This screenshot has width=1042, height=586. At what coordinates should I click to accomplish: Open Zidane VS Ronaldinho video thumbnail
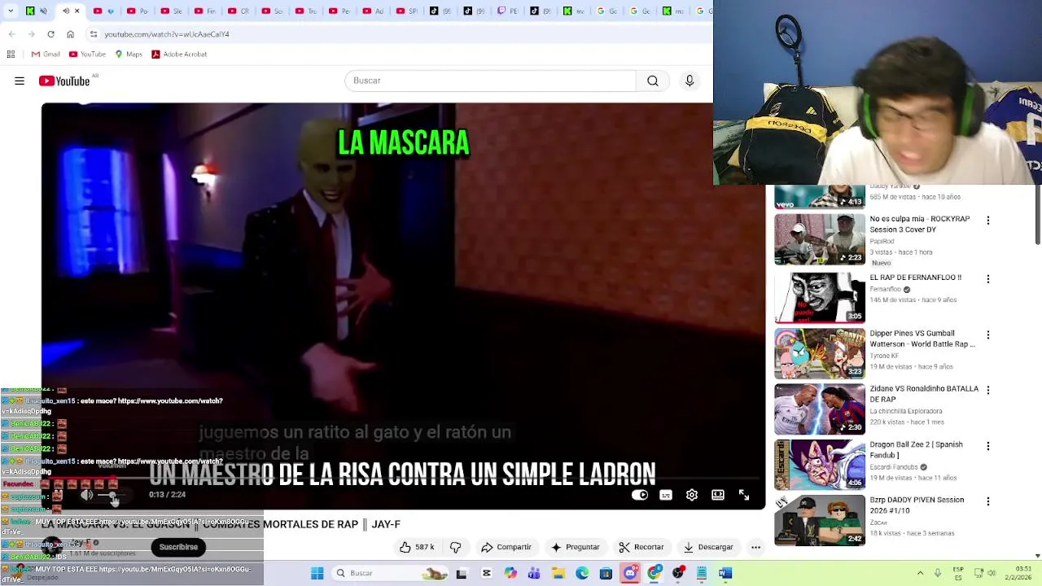[820, 409]
